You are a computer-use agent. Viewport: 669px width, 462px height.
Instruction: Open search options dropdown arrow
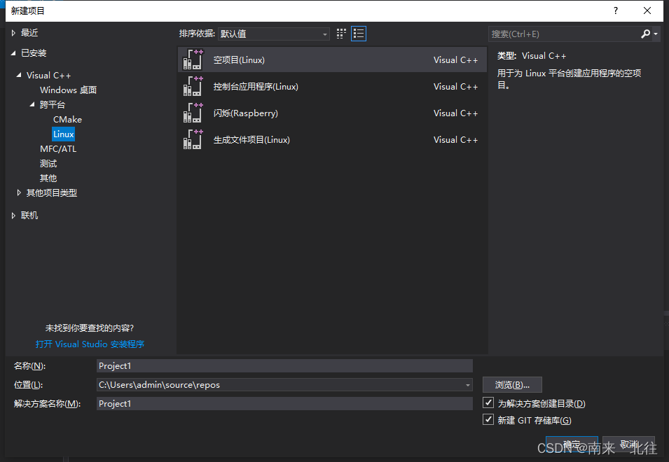(x=656, y=34)
